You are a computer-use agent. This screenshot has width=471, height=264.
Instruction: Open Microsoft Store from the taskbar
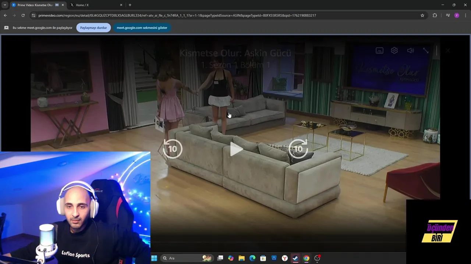(x=263, y=258)
